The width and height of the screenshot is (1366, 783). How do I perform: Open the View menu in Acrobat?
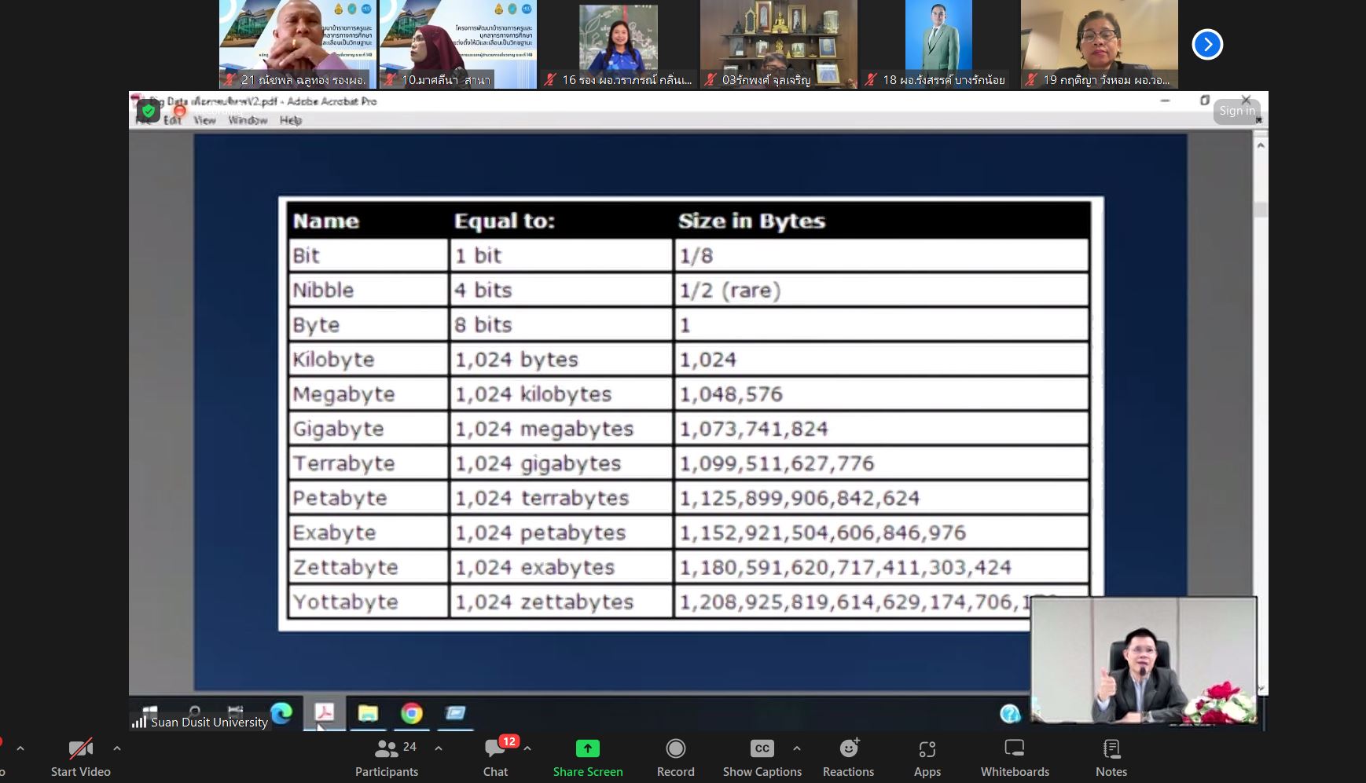point(204,120)
